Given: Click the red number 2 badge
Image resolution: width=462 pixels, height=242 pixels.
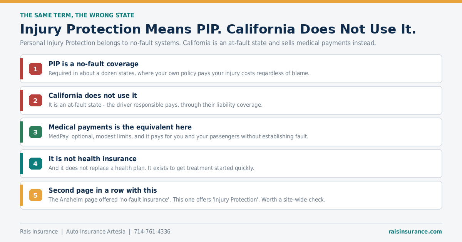Looking at the screenshot, I should click(x=35, y=101).
